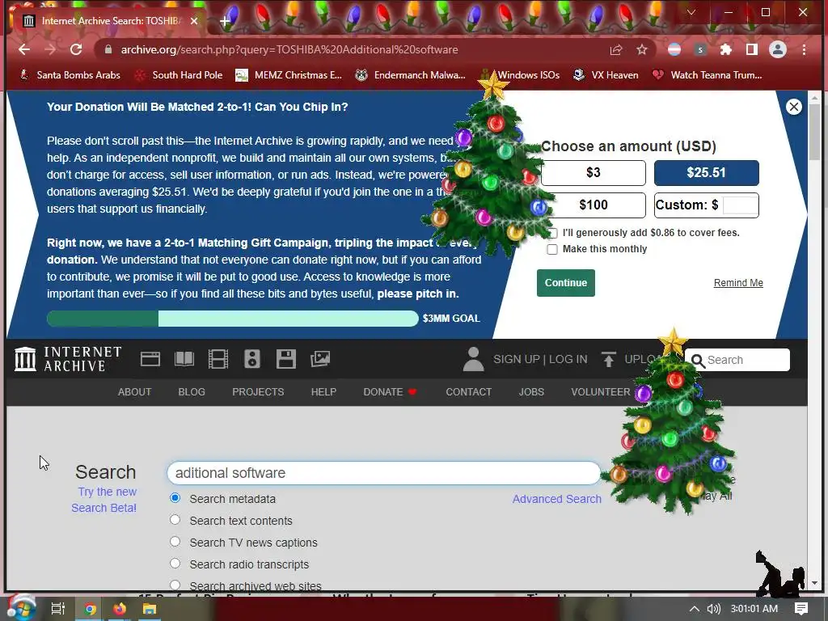Image resolution: width=828 pixels, height=621 pixels.
Task: Open Santa Bombs Arabs bookmark
Action: tap(71, 75)
